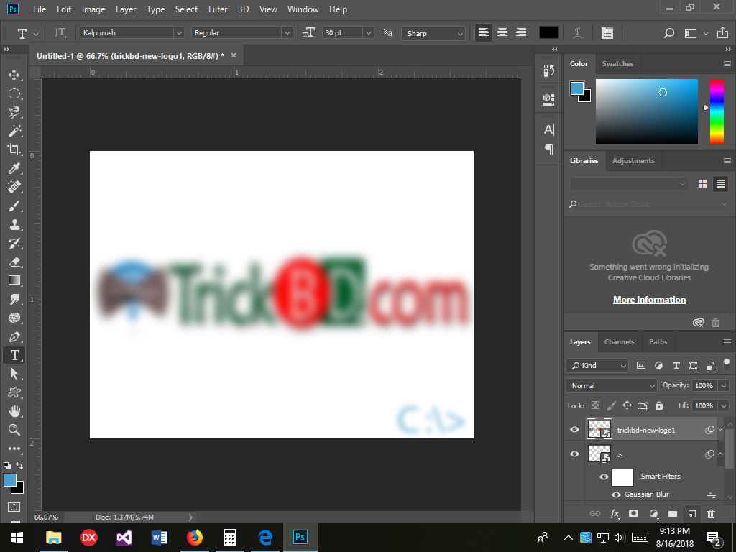The image size is (736, 552).
Task: Left align the text
Action: tap(484, 33)
